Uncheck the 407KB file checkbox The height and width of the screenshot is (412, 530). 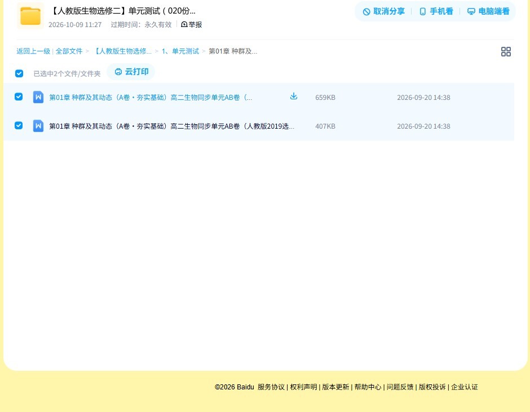tap(19, 125)
